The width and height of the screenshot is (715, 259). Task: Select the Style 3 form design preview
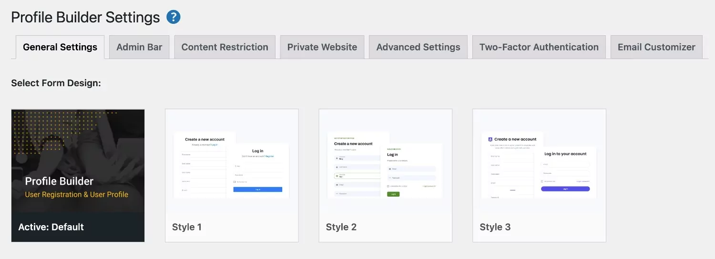tap(539, 175)
